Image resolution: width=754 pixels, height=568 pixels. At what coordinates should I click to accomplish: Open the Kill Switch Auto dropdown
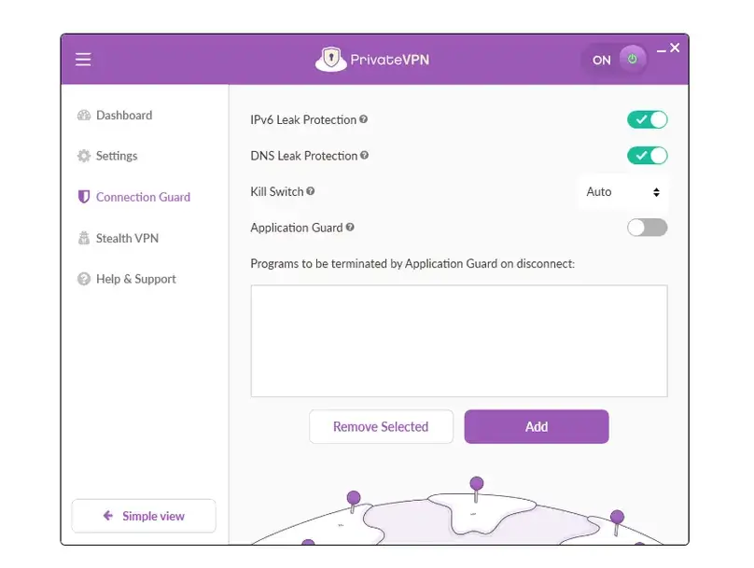[622, 192]
